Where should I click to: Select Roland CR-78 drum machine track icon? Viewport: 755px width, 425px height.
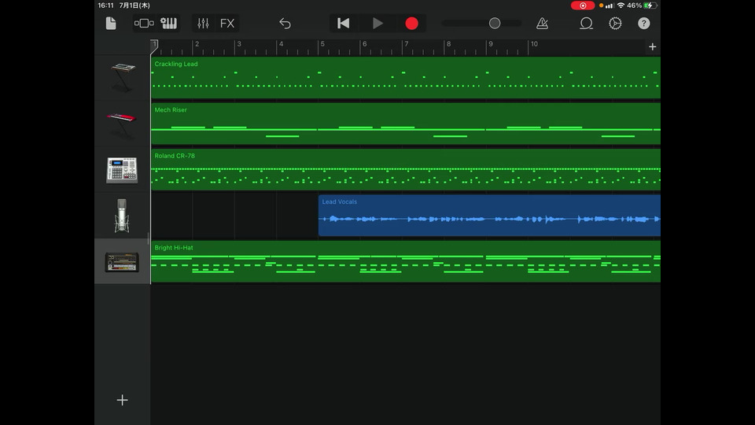point(123,170)
